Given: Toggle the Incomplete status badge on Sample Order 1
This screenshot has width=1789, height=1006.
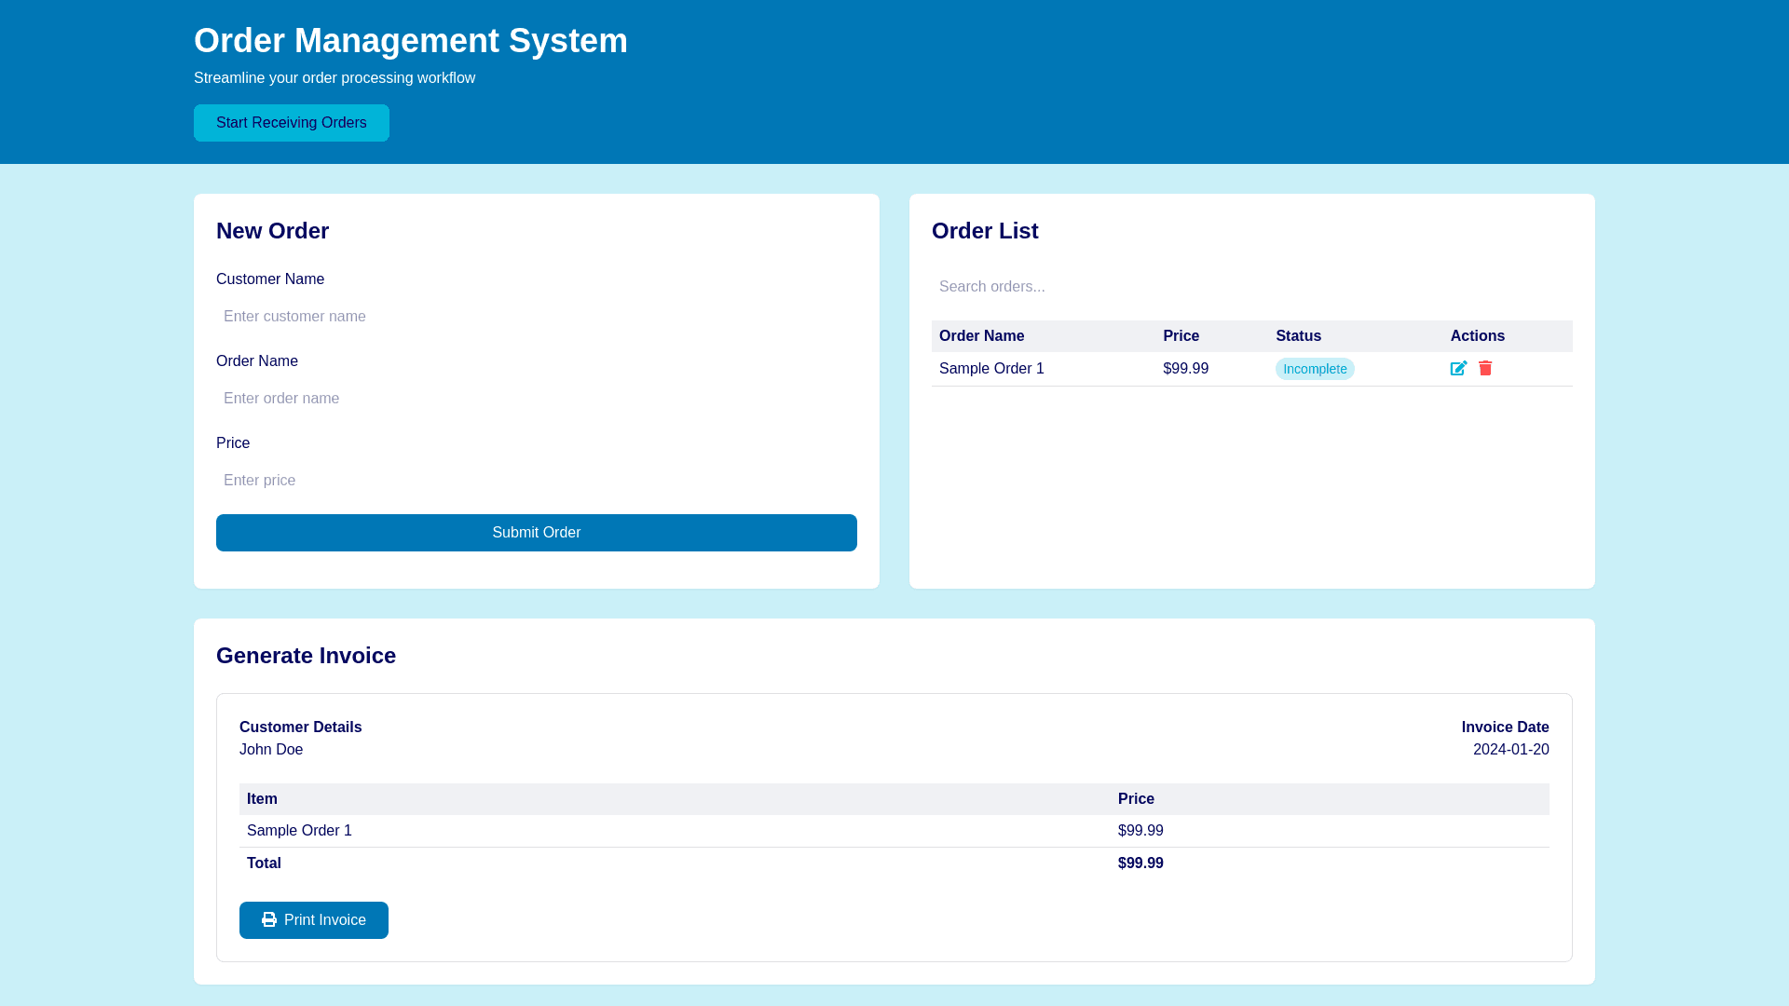Looking at the screenshot, I should tap(1315, 368).
